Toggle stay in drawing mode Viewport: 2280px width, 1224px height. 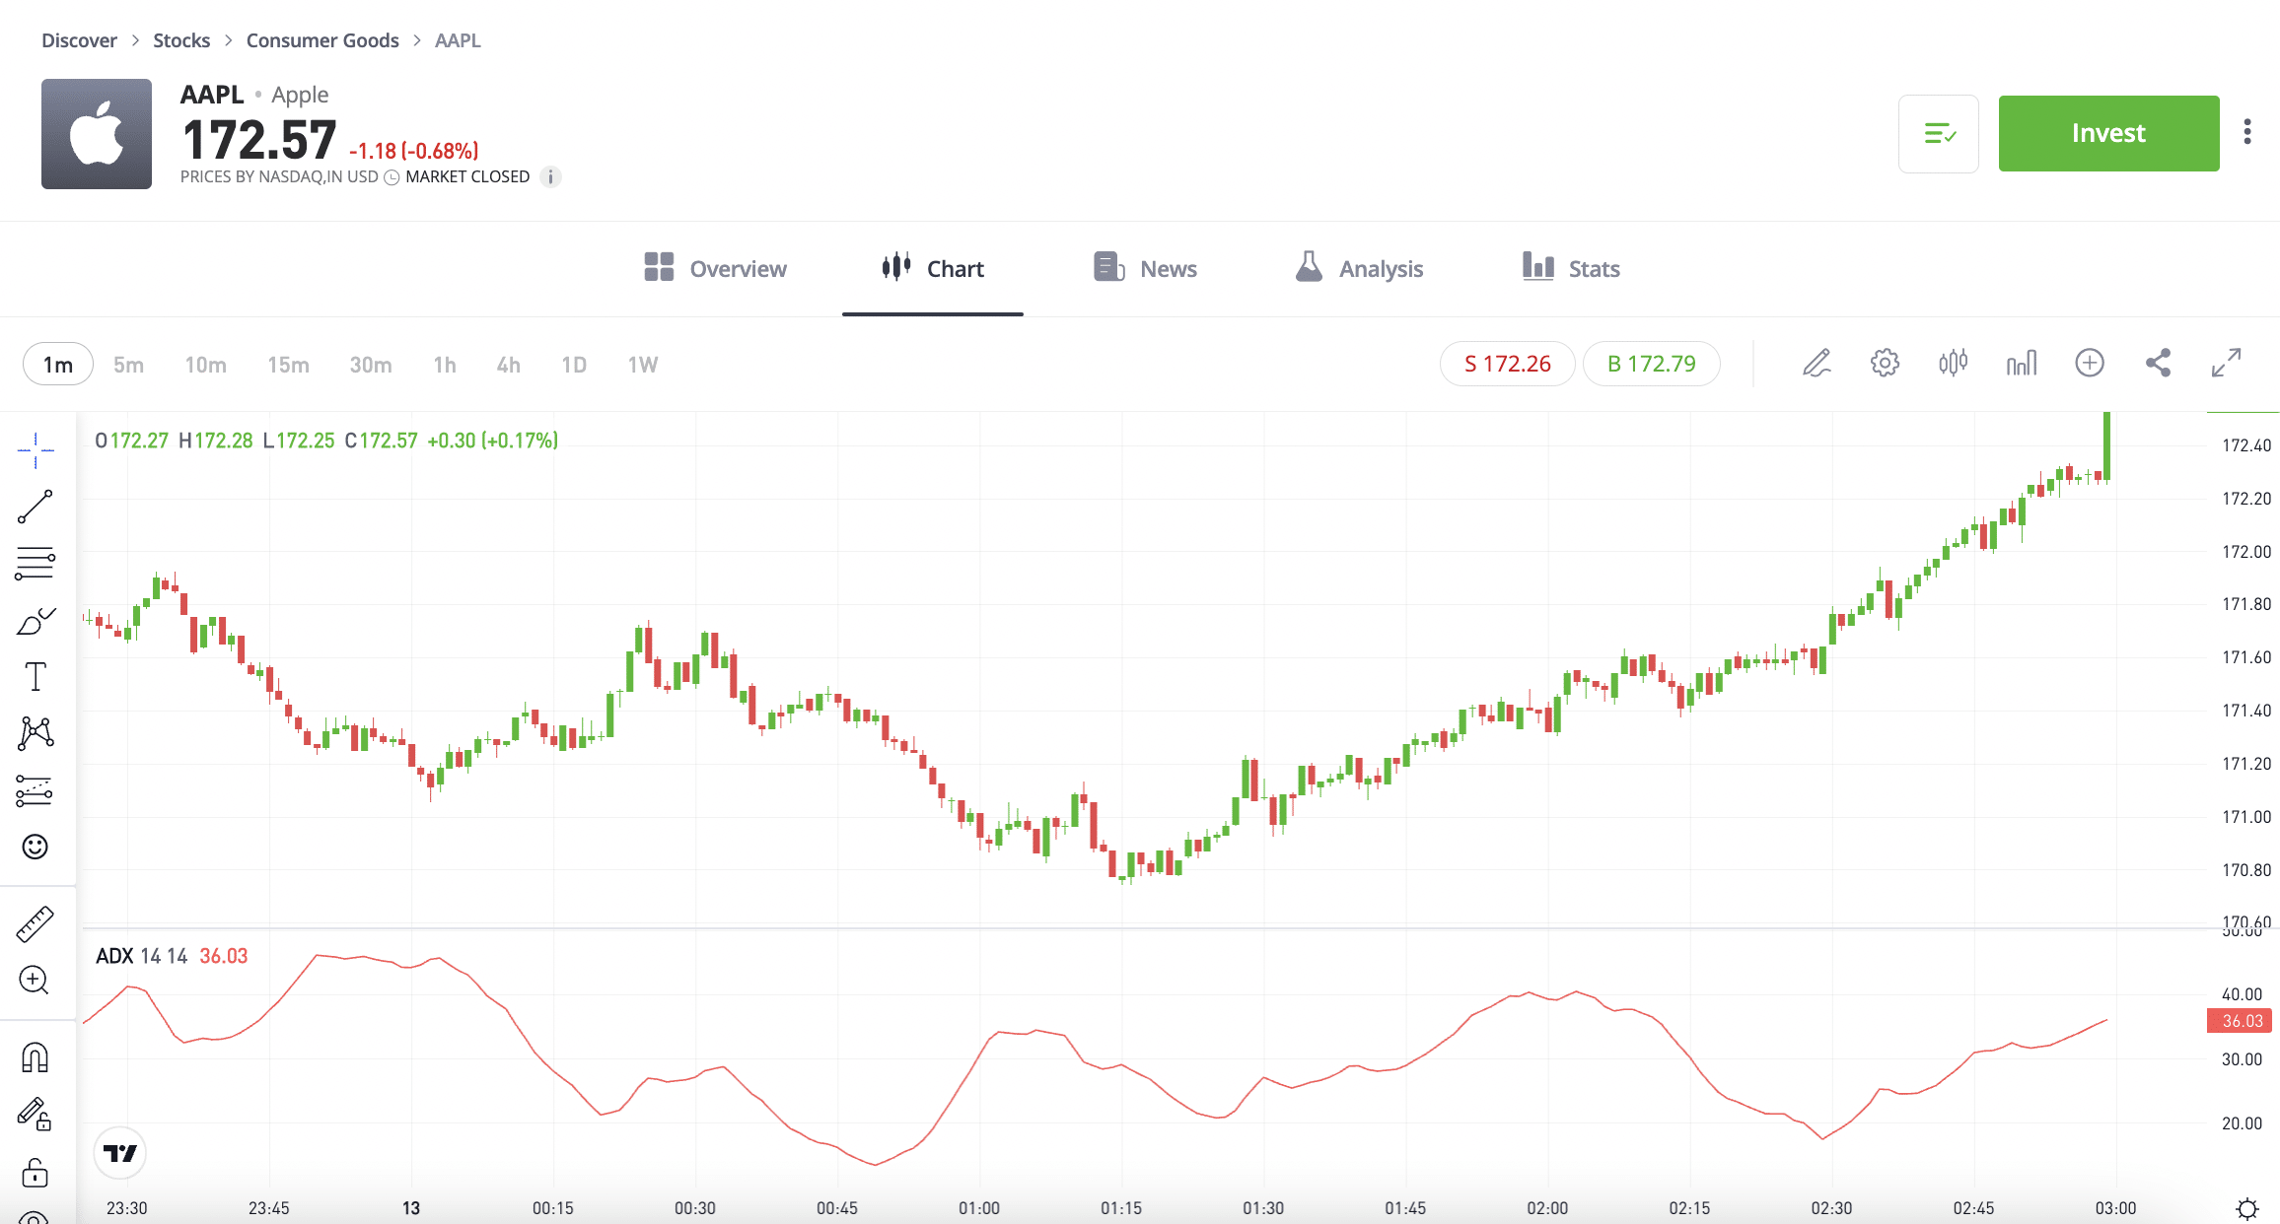coord(35,1115)
